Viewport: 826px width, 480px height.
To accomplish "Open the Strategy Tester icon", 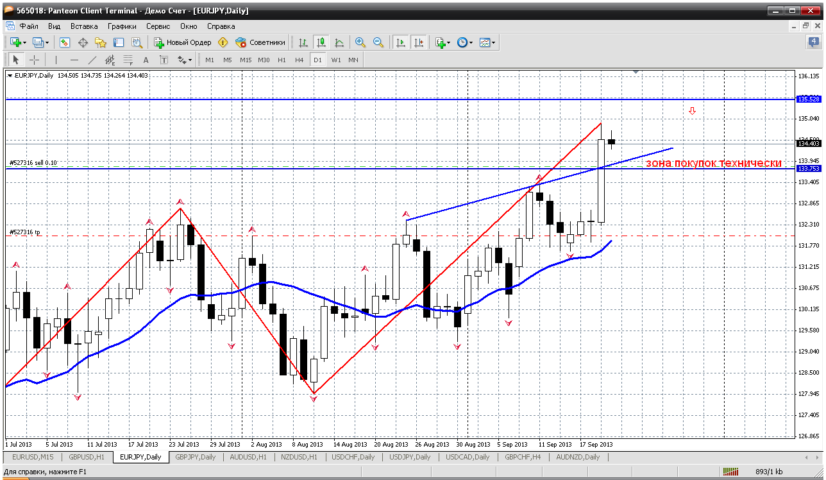I will coord(137,42).
